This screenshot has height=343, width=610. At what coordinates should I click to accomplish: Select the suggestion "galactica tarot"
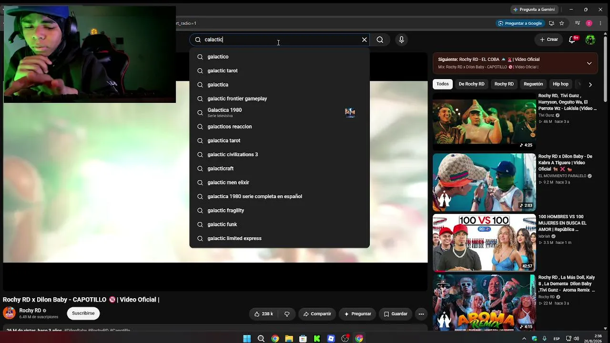(x=280, y=141)
